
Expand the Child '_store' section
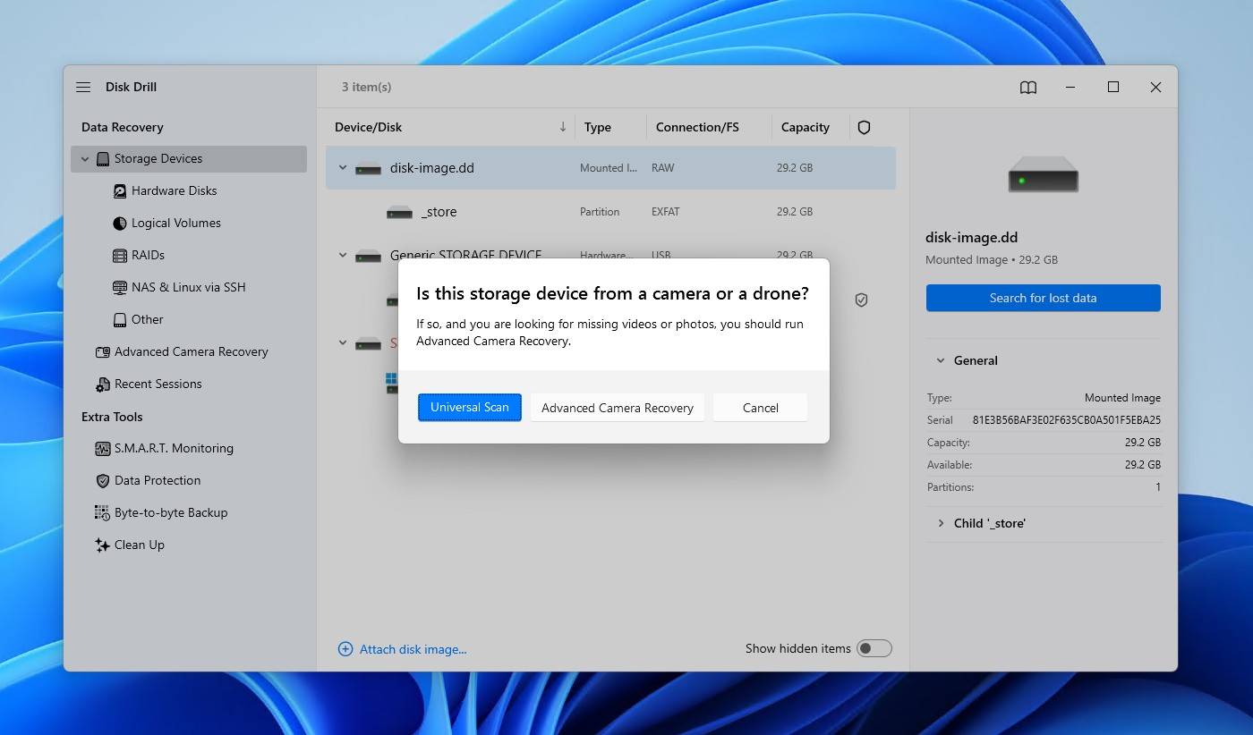pos(940,523)
